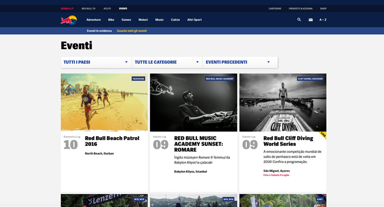This screenshot has height=207, width=384.
Task: Open the Lenzerheide banner event image
Action: click(105, 201)
